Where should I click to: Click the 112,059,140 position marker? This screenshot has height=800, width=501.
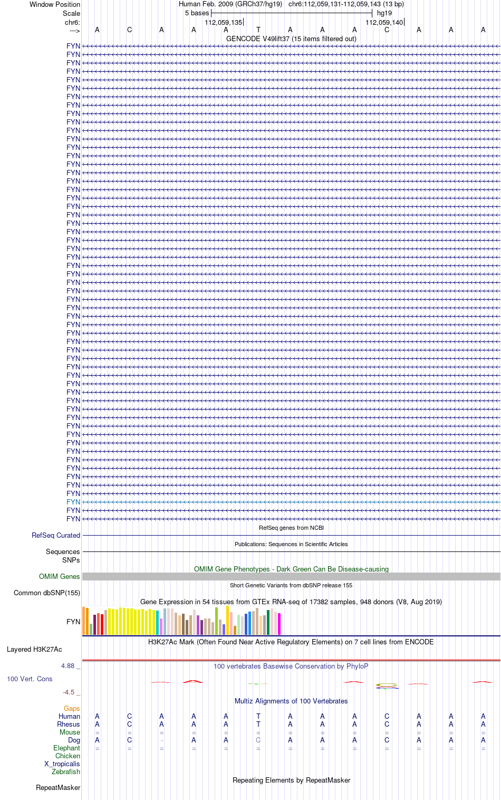[x=384, y=22]
